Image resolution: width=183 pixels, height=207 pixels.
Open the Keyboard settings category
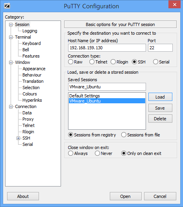click(31, 43)
